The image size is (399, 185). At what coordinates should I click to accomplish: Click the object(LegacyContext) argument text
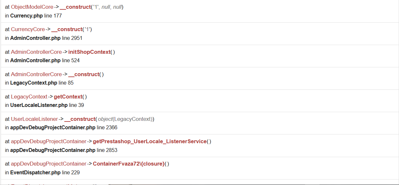click(x=126, y=119)
